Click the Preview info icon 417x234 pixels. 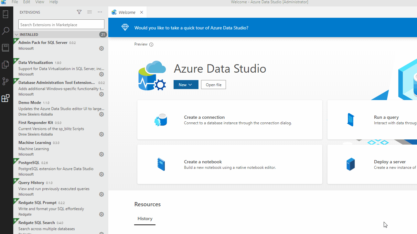click(151, 45)
